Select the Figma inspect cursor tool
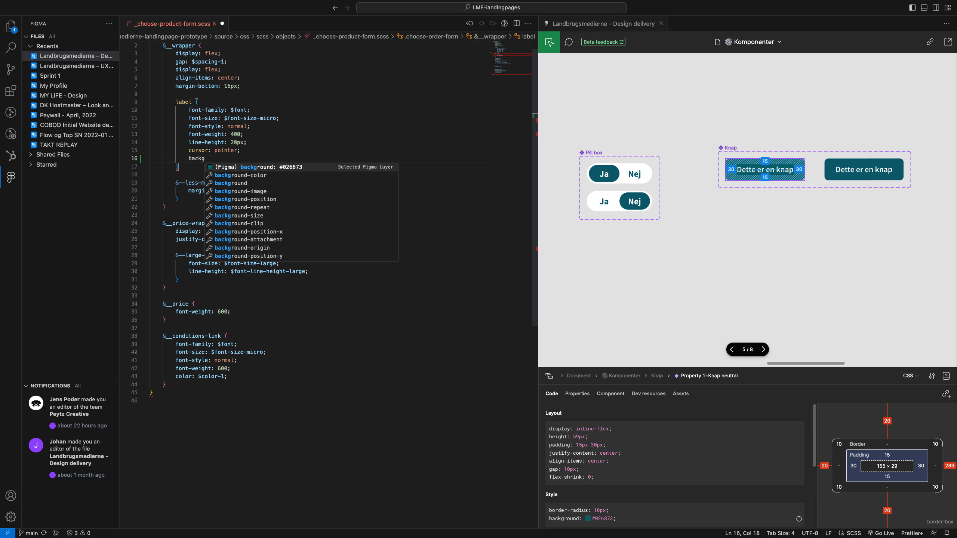Viewport: 957px width, 538px height. point(549,42)
